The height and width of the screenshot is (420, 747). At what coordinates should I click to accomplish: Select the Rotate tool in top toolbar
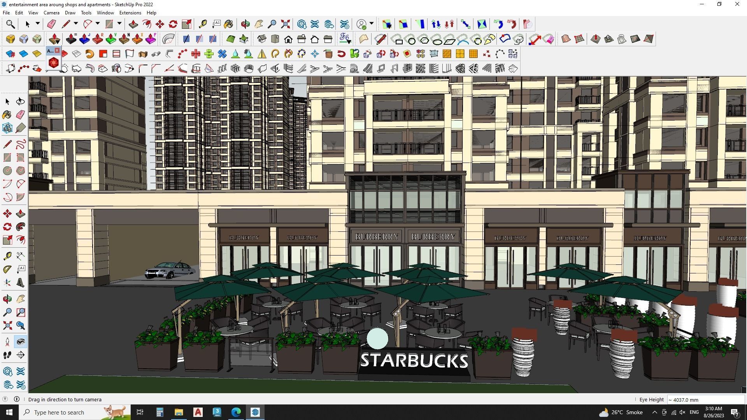173,24
